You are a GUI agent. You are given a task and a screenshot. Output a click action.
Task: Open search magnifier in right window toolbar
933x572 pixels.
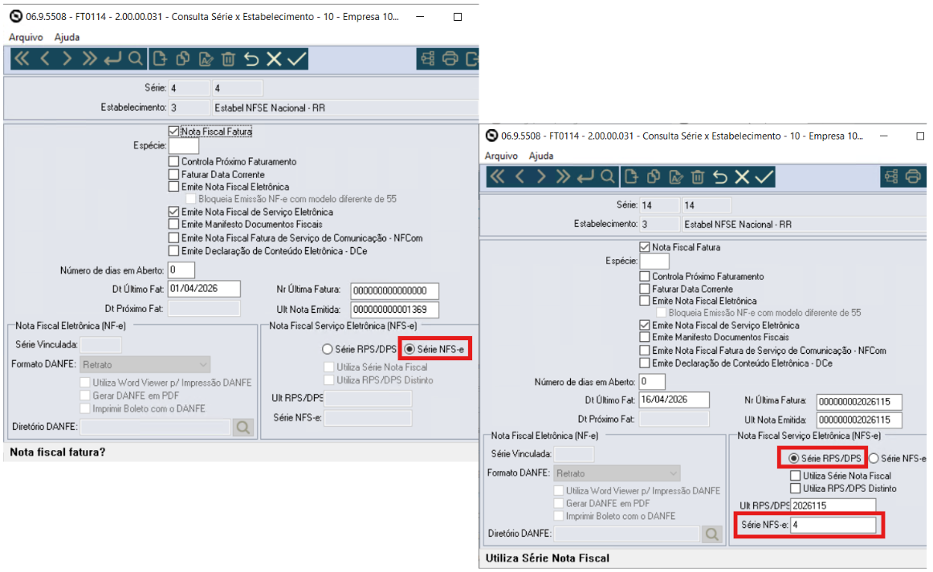tap(608, 176)
